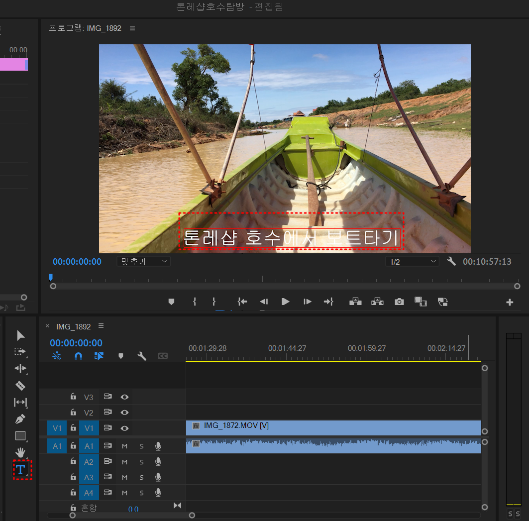Screen dimensions: 529x521
Task: Toggle sync lock on V1
Action: point(108,428)
